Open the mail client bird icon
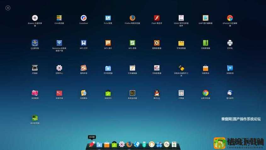266x150 pixels. [230, 93]
